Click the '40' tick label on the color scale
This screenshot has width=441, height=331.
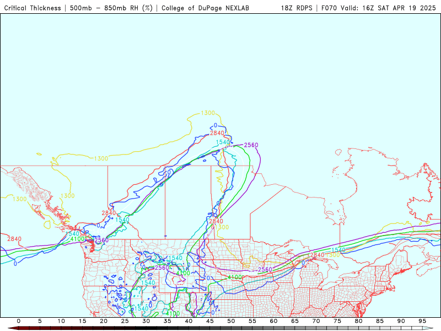point(189,321)
